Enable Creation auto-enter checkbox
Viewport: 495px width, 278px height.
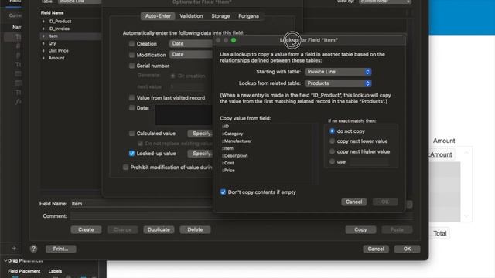pos(131,44)
